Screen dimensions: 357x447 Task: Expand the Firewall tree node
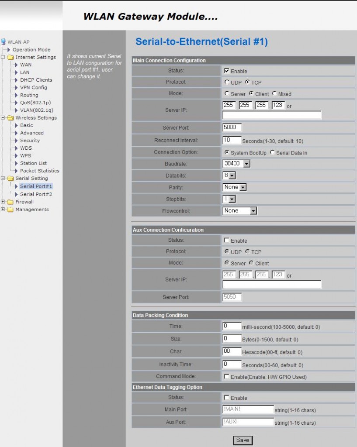click(3, 202)
